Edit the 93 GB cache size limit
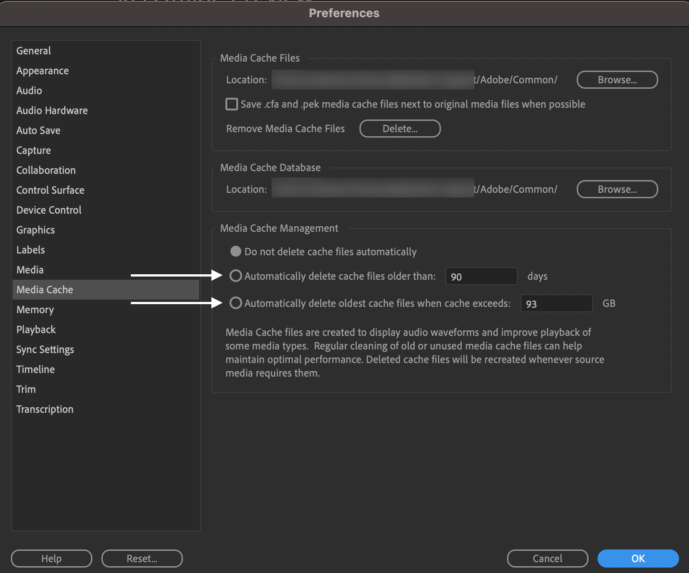The image size is (689, 573). (x=556, y=303)
